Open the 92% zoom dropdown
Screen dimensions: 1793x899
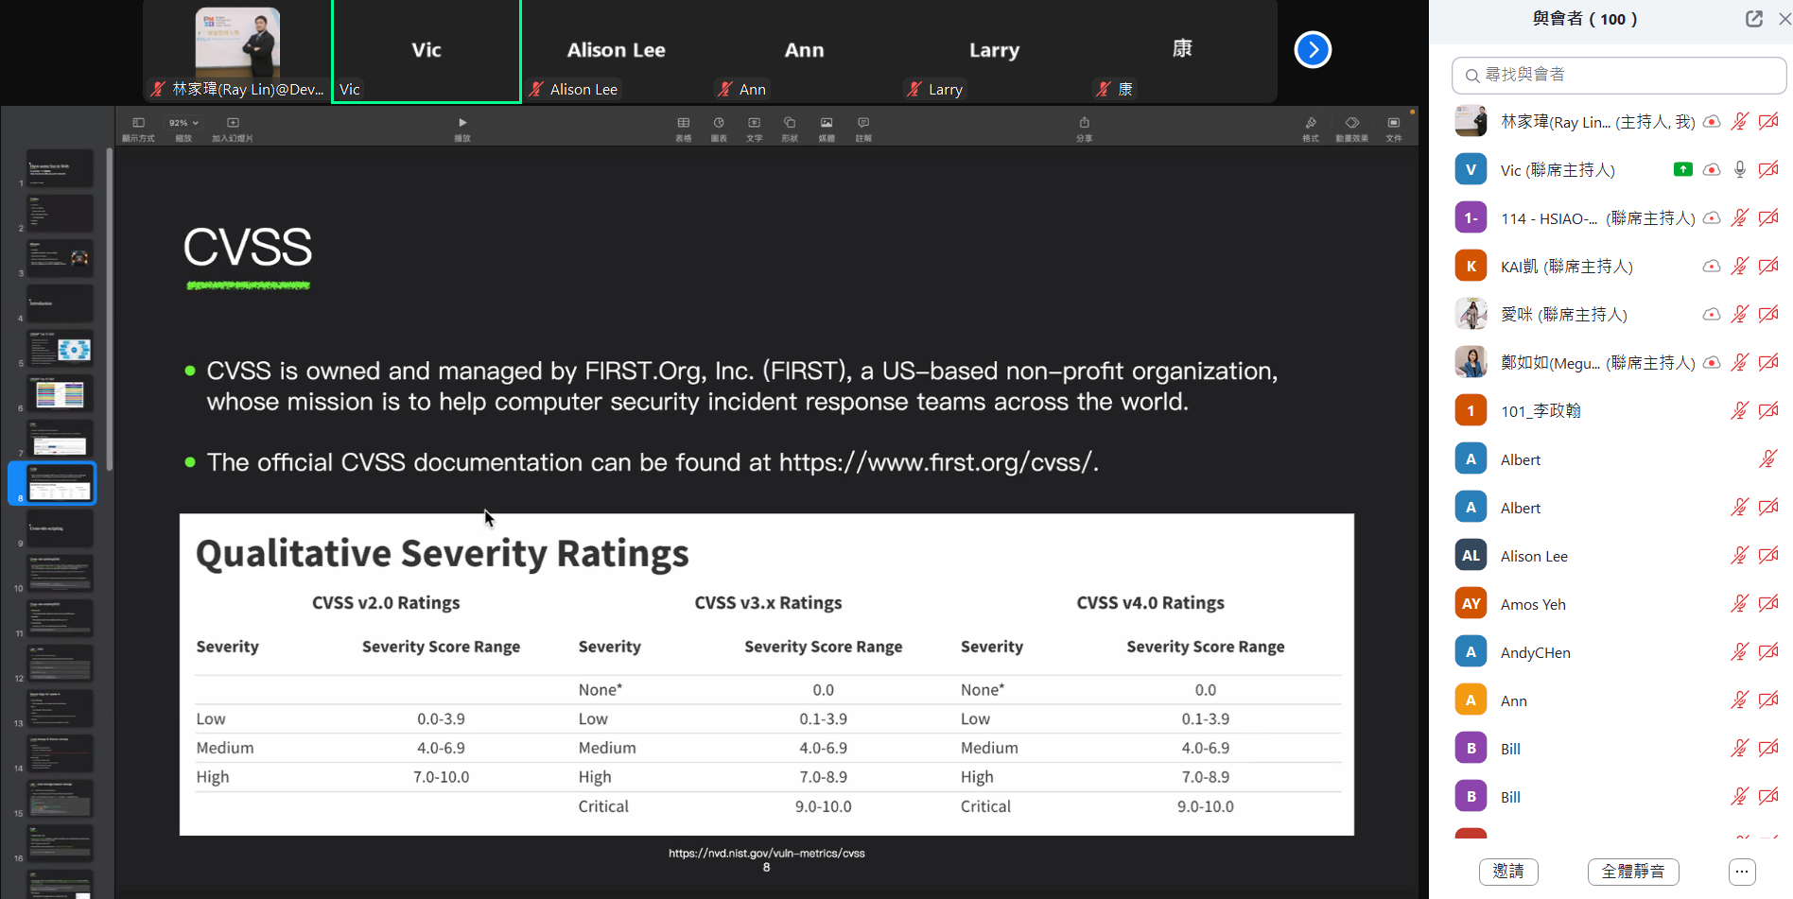(183, 123)
